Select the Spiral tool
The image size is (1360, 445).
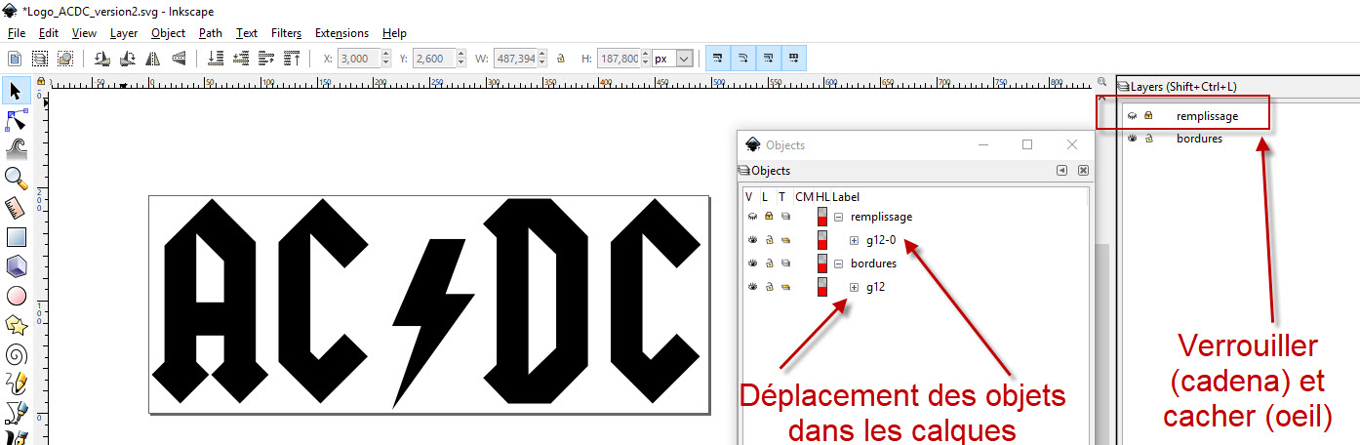point(16,353)
